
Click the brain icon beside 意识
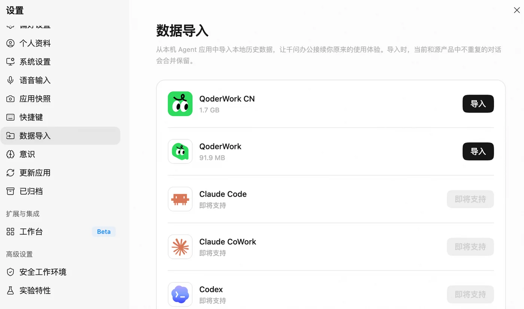click(x=10, y=154)
